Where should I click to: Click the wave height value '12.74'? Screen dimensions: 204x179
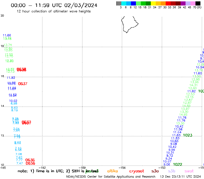[8, 45]
